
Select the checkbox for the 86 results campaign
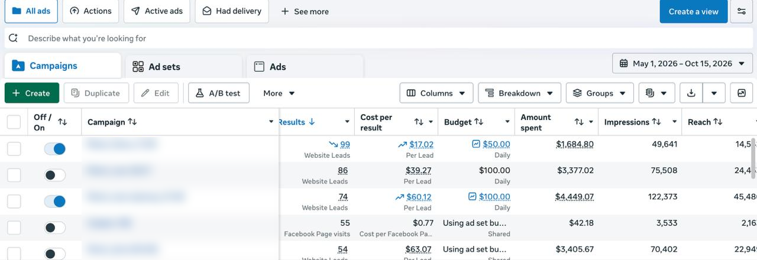14,175
